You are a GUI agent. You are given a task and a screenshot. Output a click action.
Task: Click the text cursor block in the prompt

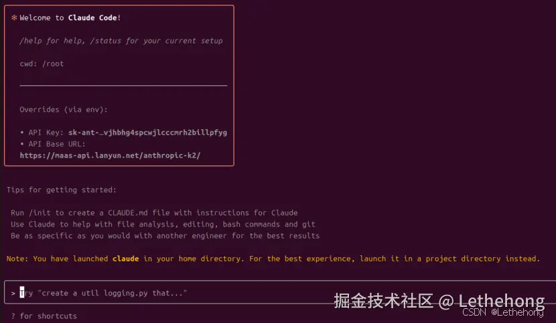[22, 293]
